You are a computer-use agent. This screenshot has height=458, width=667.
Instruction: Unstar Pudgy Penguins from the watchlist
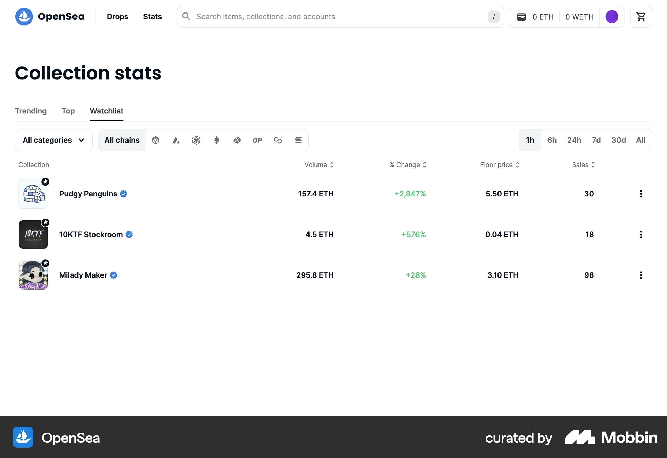pos(46,182)
